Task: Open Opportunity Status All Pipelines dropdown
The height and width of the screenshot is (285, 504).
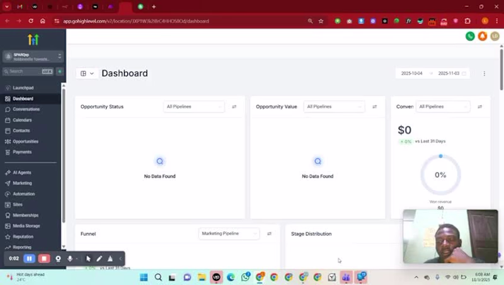Action: click(194, 106)
